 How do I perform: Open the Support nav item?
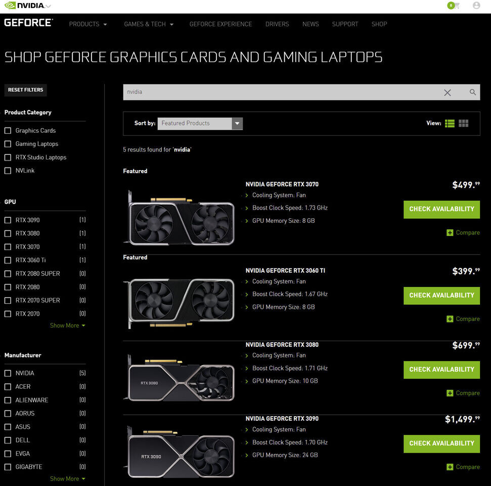click(x=345, y=24)
